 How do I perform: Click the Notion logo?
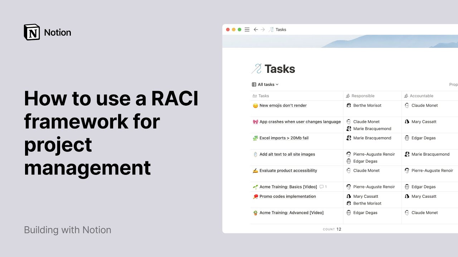(31, 32)
